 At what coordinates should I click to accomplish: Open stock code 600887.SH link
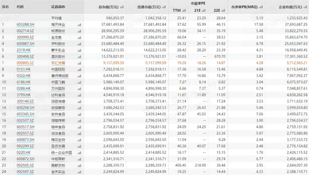(x=25, y=44)
